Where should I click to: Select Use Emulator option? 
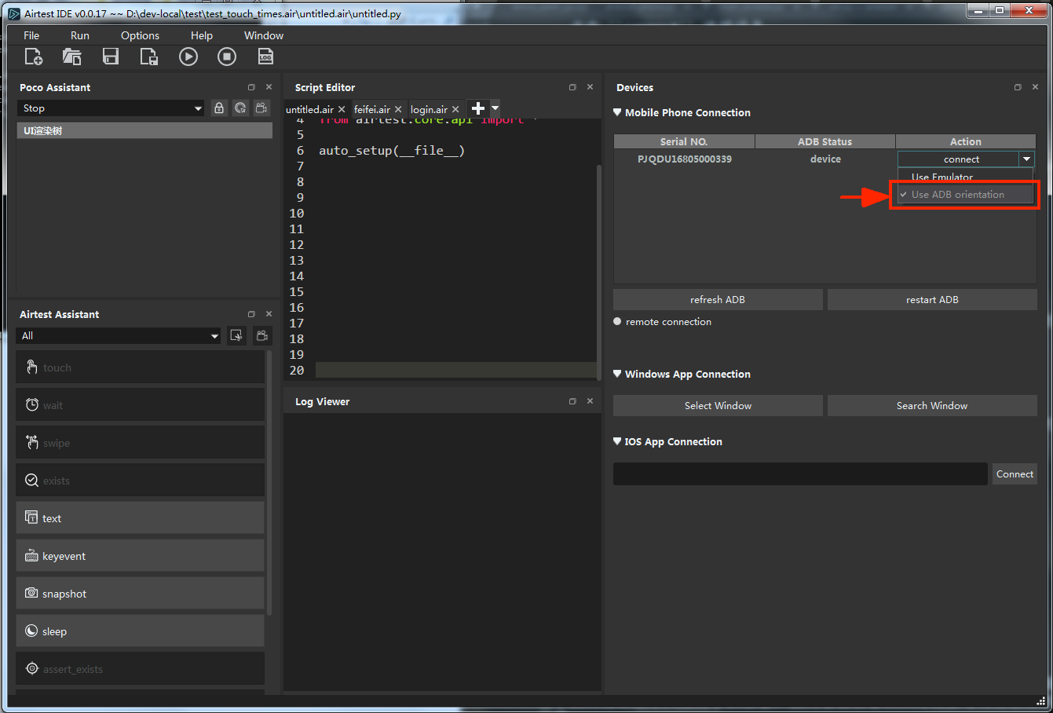click(966, 177)
